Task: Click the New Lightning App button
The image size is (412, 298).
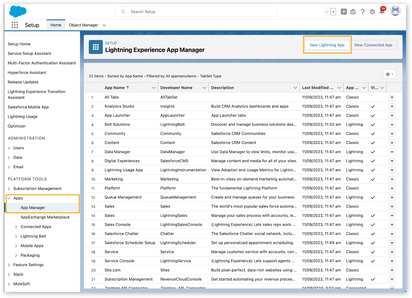Action: pos(327,45)
